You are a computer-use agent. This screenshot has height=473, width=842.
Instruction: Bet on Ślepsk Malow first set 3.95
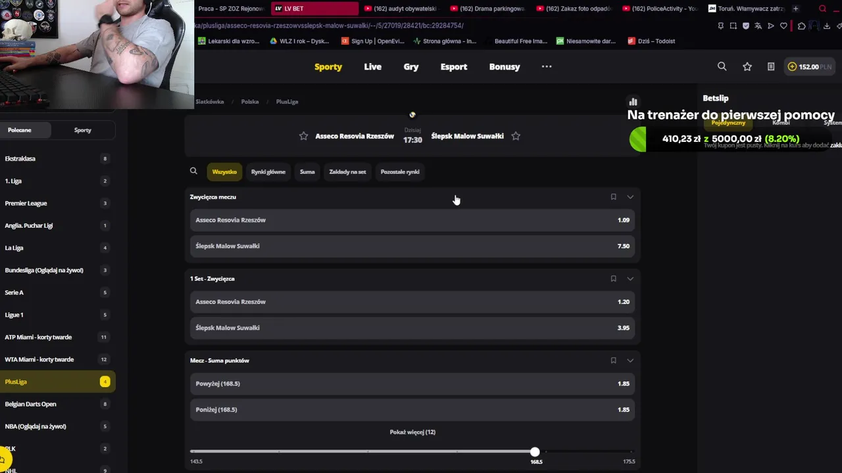(x=412, y=328)
